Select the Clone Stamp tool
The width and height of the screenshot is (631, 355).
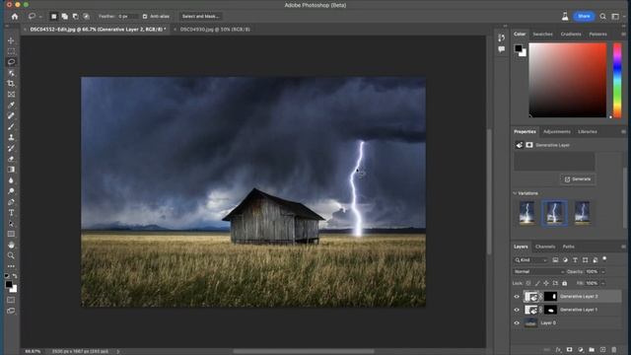[x=11, y=137]
